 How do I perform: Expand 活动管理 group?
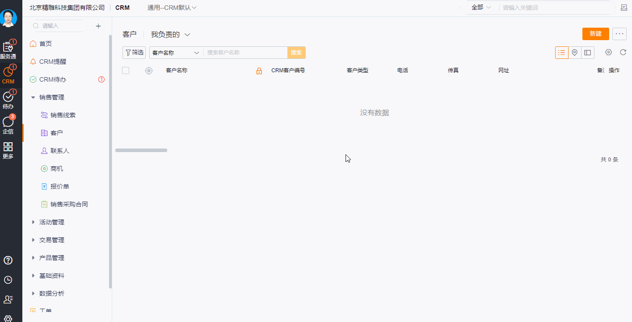point(33,222)
